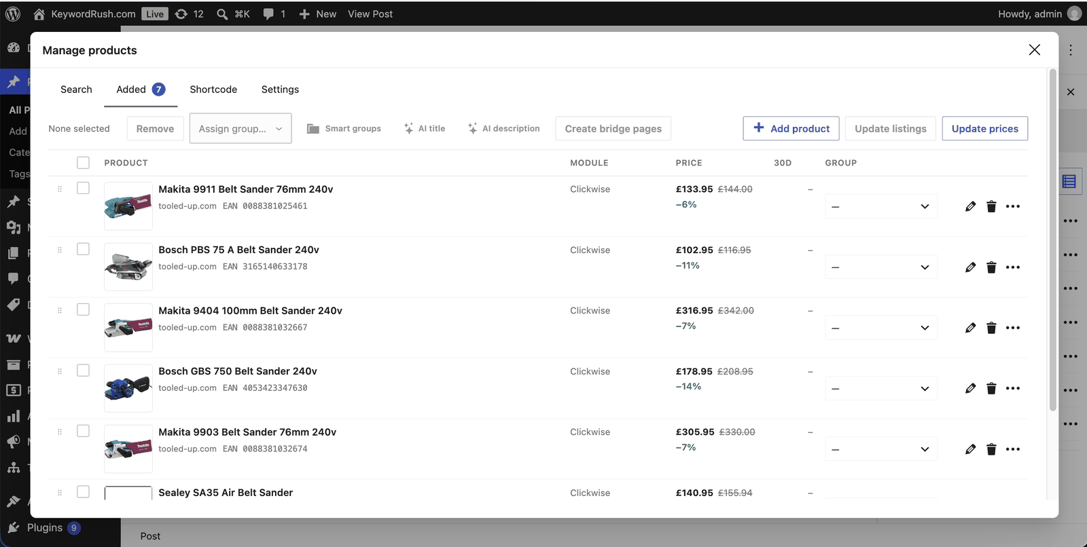Image resolution: width=1087 pixels, height=547 pixels.
Task: Expand group dropdown for Makita 9911 row
Action: pos(881,206)
